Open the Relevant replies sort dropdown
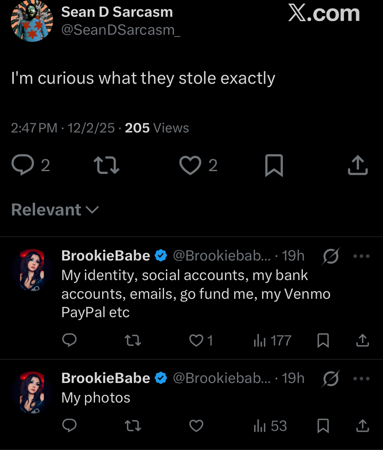 [55, 210]
